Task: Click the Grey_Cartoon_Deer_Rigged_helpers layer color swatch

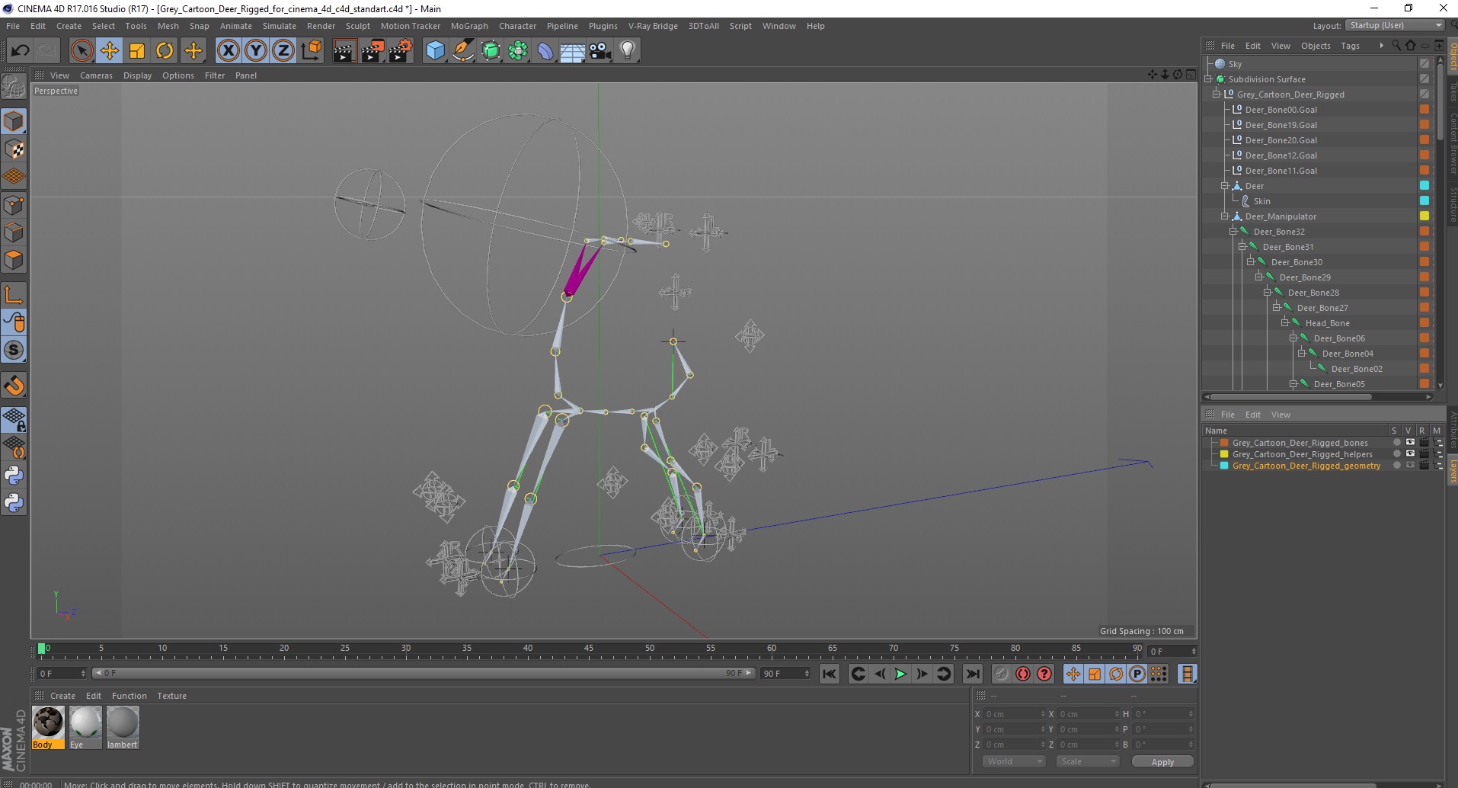Action: click(1224, 454)
